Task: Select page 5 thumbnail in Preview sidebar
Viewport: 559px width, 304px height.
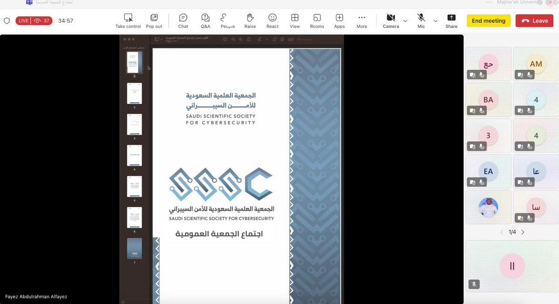Action: (135, 186)
